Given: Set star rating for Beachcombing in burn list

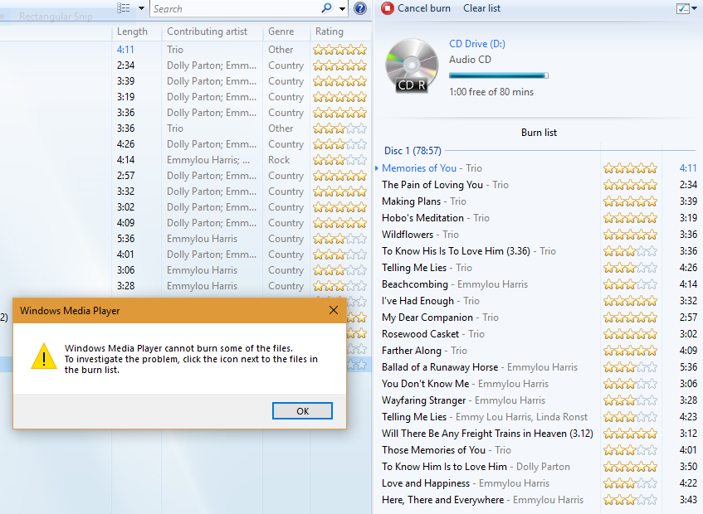Looking at the screenshot, I should pos(630,284).
